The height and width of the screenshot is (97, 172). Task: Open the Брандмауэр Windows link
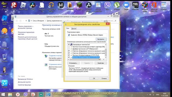pyautogui.click(x=25, y=79)
